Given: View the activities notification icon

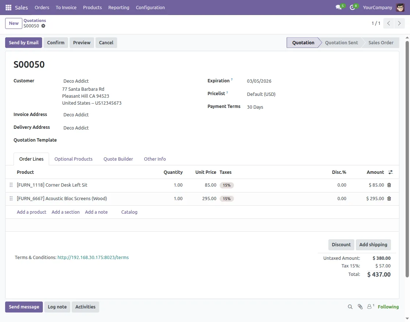Looking at the screenshot, I should point(352,7).
